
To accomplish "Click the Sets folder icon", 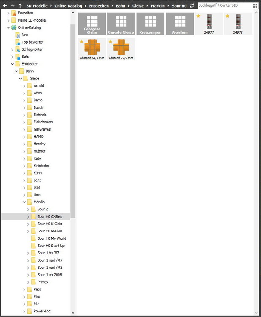I will (x=18, y=57).
